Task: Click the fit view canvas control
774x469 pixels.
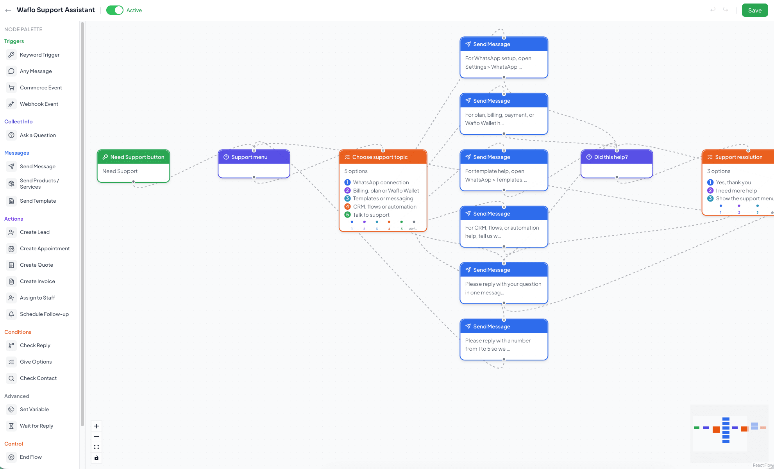Action: point(97,447)
